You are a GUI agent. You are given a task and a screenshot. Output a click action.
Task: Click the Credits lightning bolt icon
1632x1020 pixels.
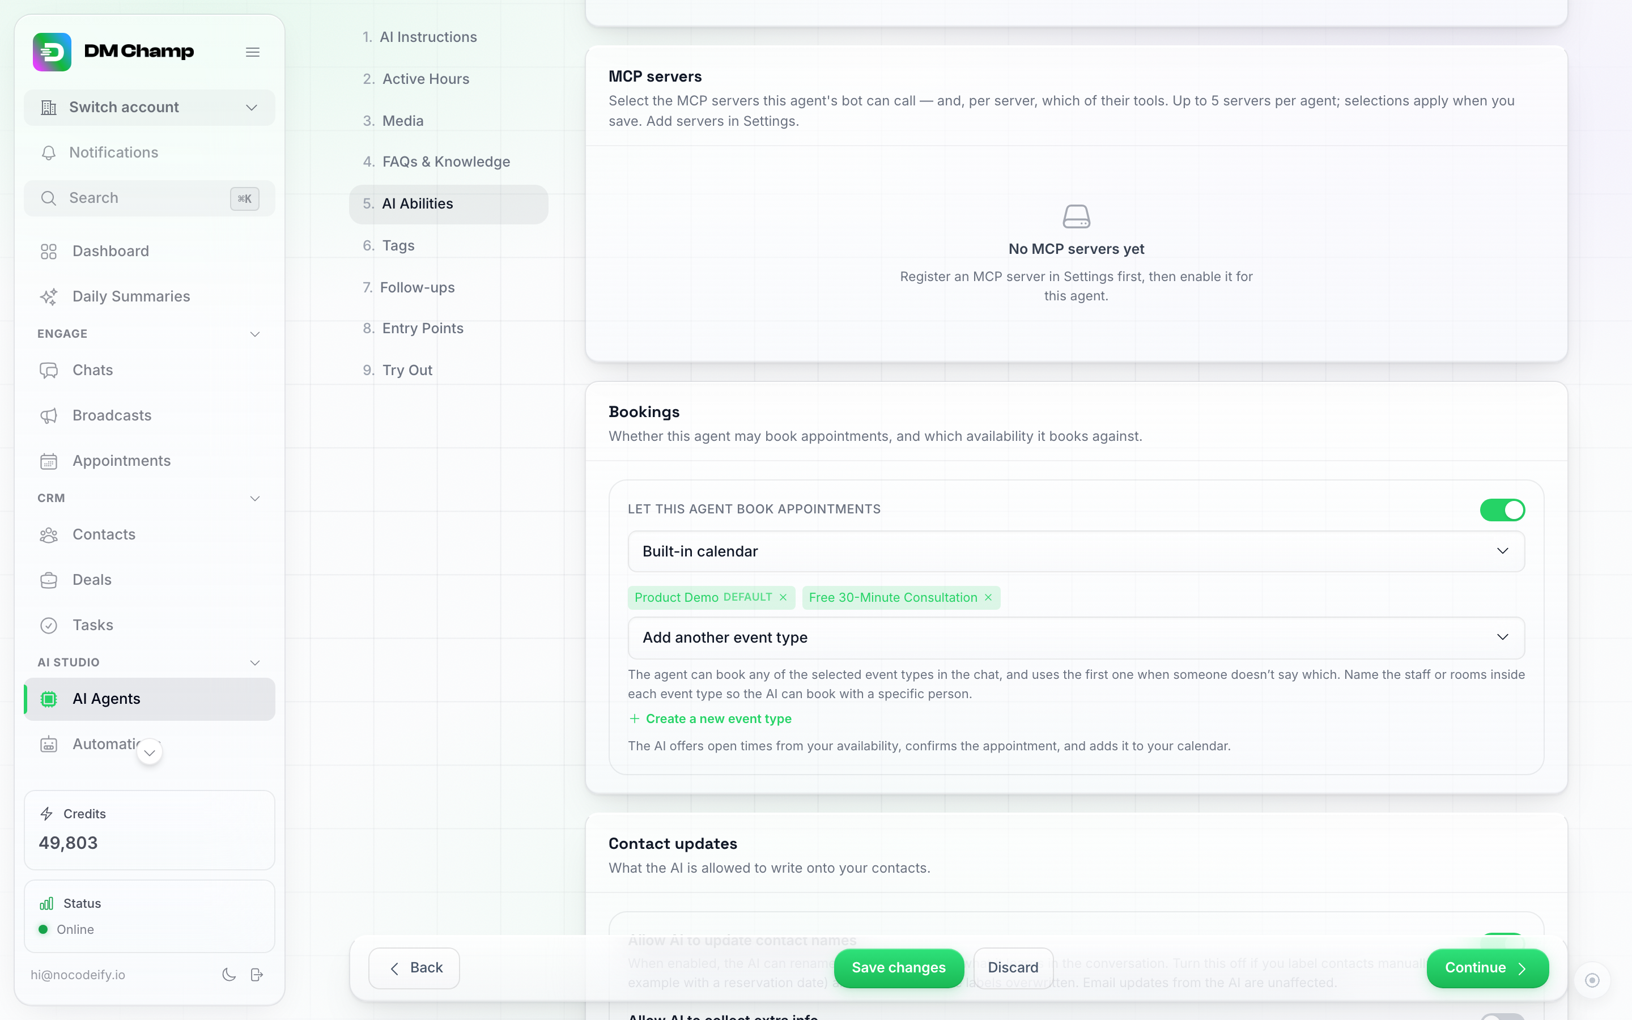tap(46, 814)
